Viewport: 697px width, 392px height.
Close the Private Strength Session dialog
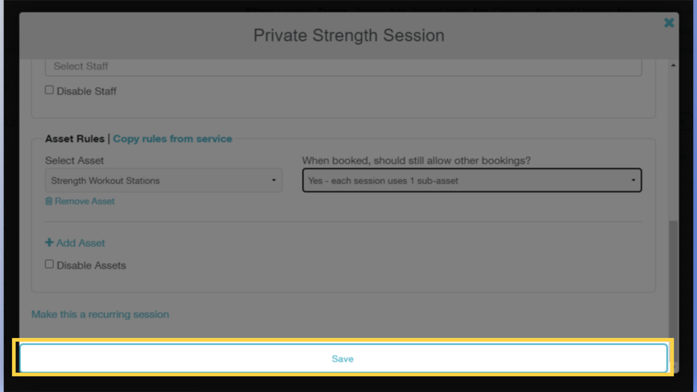coord(669,23)
